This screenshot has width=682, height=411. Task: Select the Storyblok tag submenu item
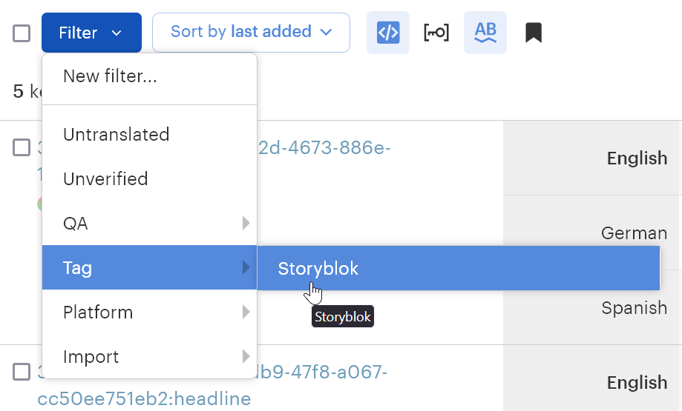pos(318,268)
